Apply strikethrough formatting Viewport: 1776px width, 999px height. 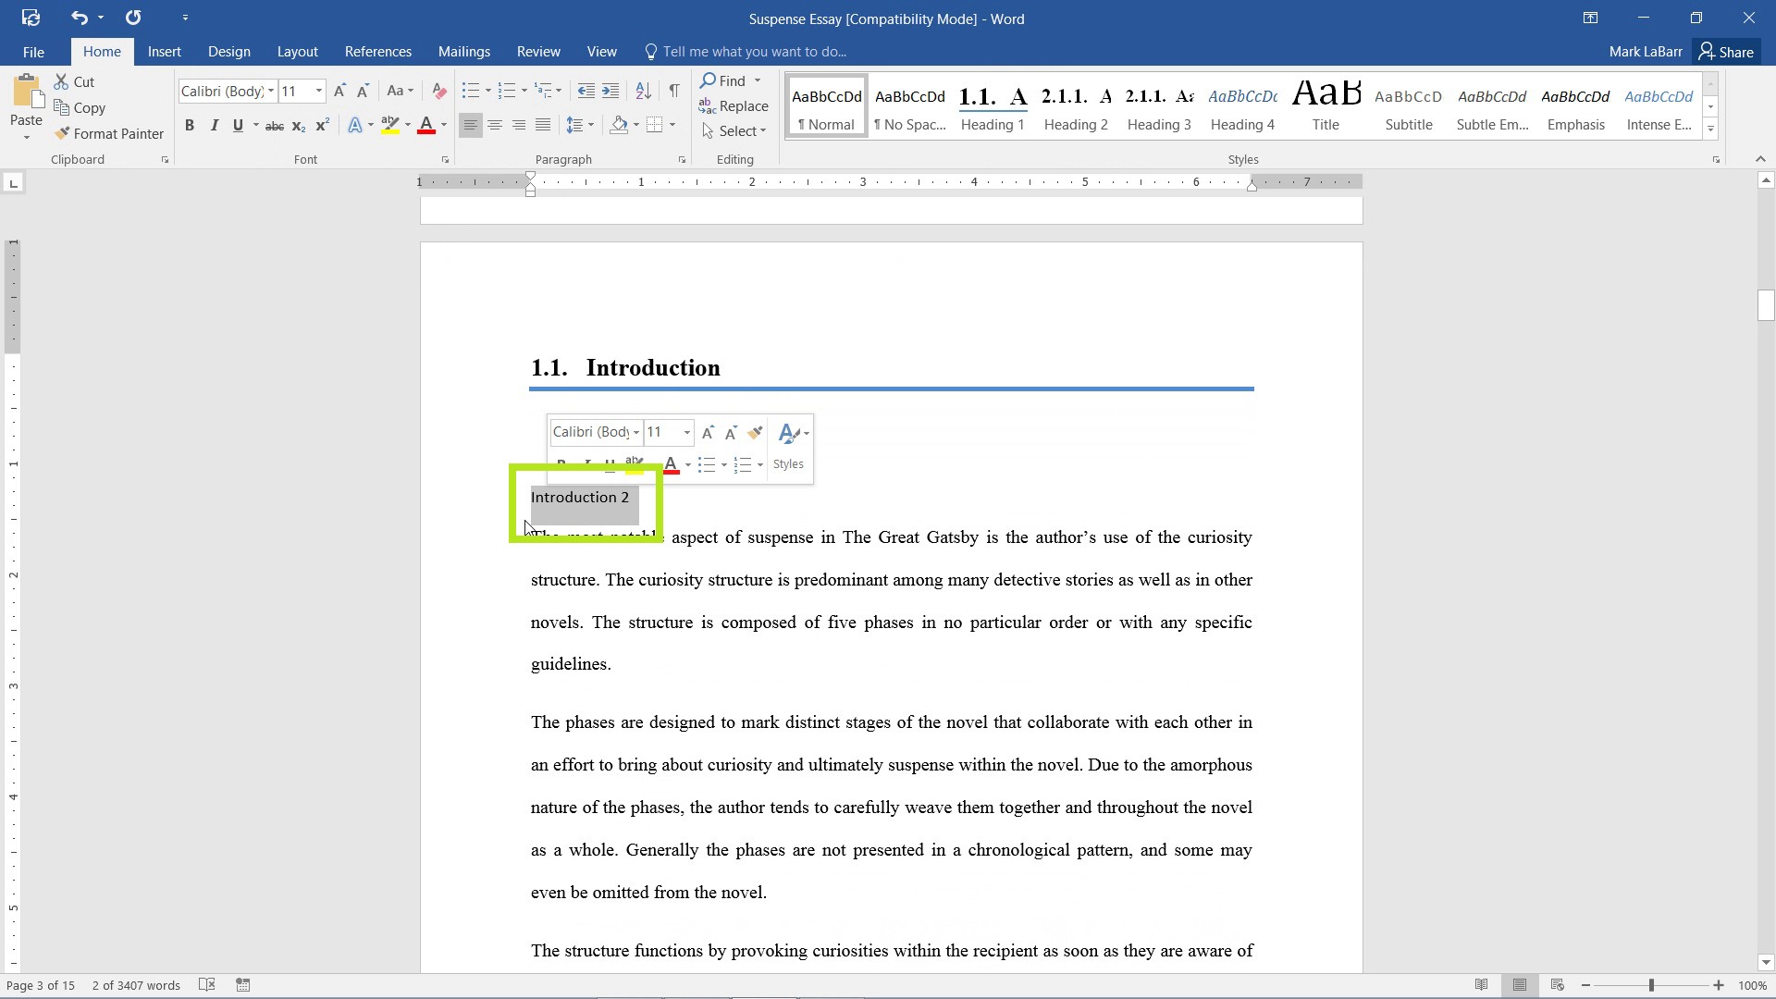(275, 125)
